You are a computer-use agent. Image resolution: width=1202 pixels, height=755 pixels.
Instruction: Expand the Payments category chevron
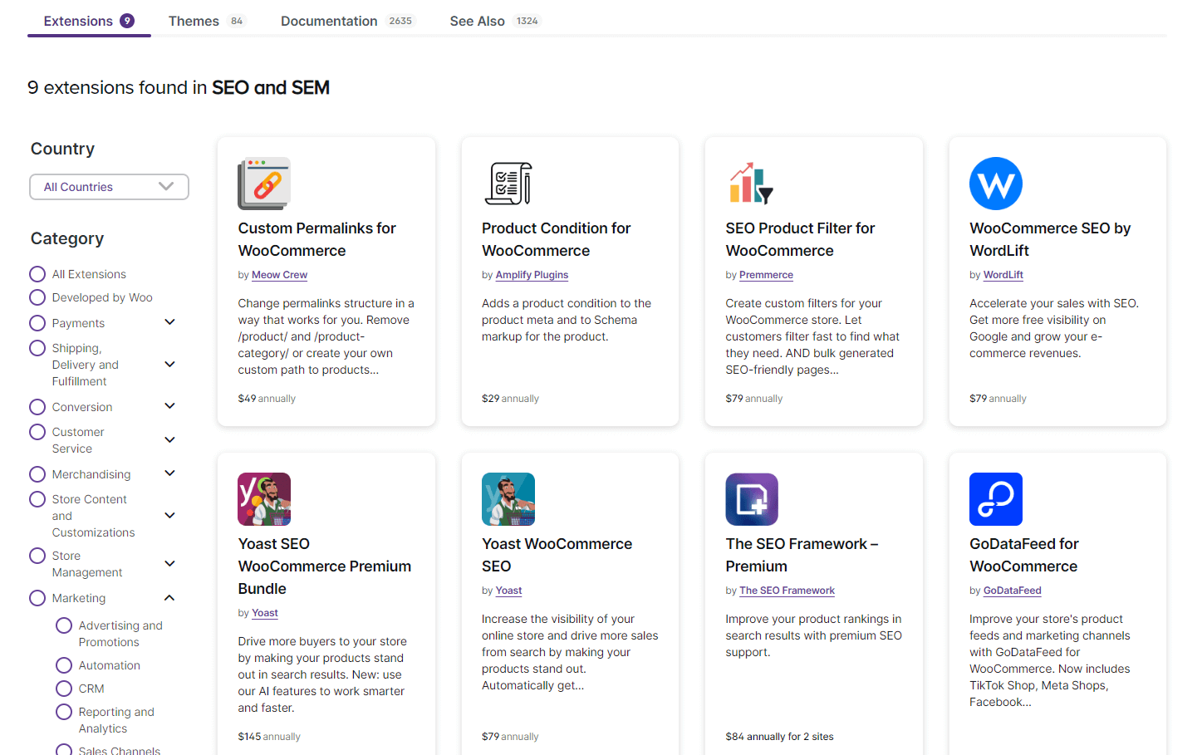click(170, 322)
